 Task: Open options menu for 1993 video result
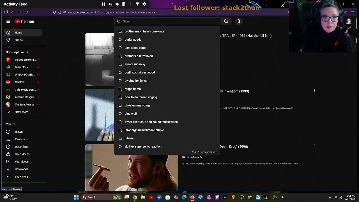point(315,91)
